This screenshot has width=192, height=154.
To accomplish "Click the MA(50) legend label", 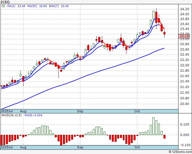I will pyautogui.click(x=32, y=6).
